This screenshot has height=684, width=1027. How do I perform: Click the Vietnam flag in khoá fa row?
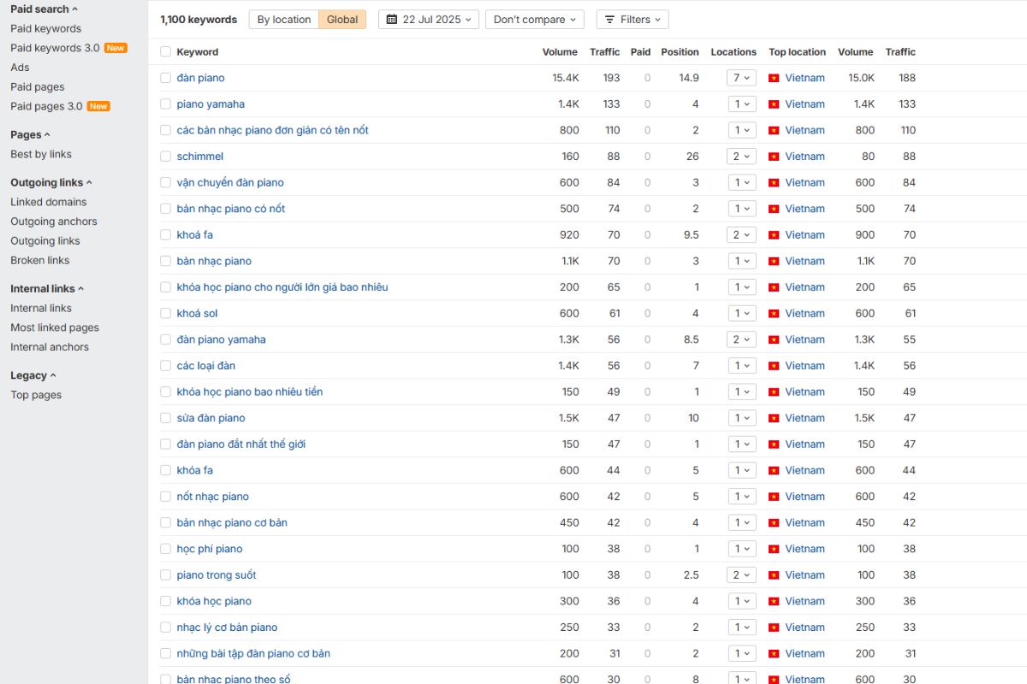click(x=774, y=235)
